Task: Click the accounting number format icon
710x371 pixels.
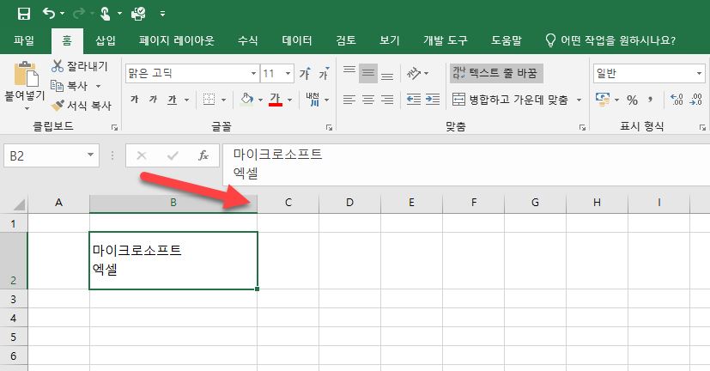Action: [x=602, y=100]
